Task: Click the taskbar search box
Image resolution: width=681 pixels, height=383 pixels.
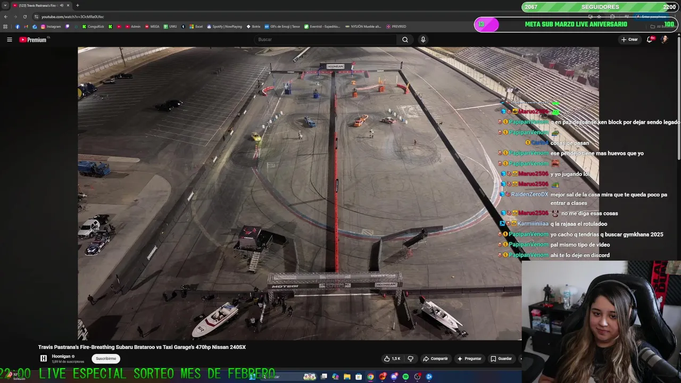Action: [288, 377]
